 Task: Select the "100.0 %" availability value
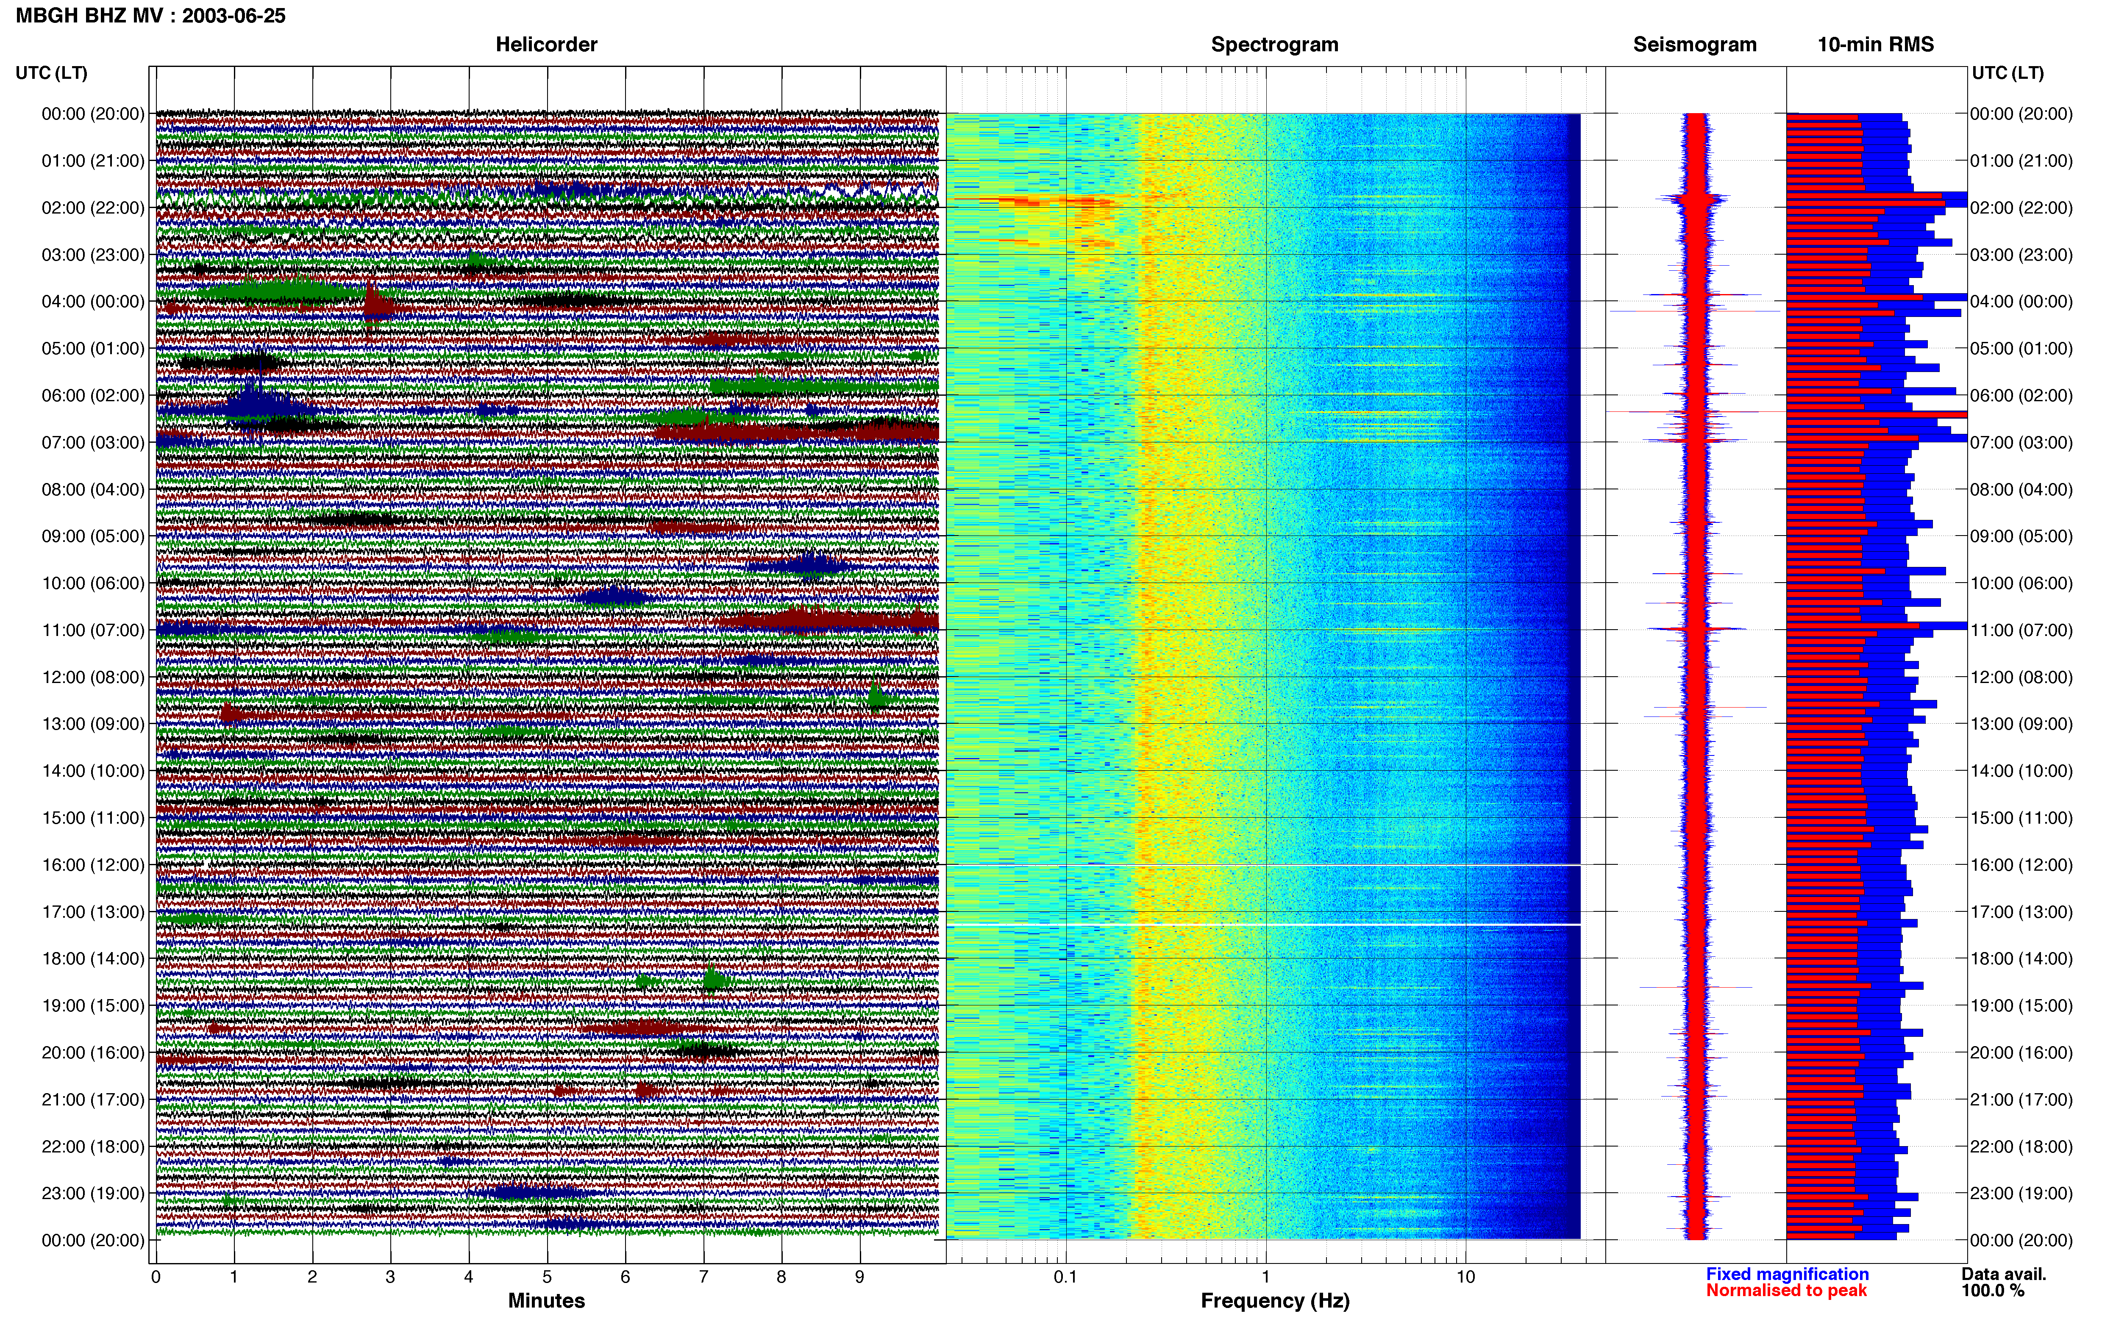pos(1992,1291)
